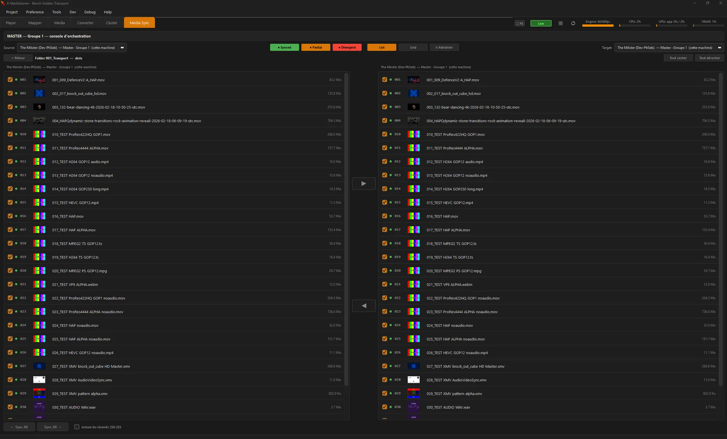The height and width of the screenshot is (439, 727).
Task: Click the FS fullscreen icon button
Action: click(520, 23)
